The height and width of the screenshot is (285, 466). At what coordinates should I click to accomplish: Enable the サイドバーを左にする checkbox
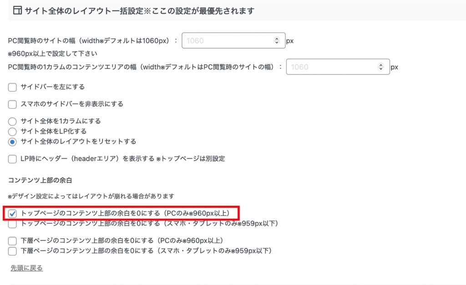pyautogui.click(x=12, y=88)
